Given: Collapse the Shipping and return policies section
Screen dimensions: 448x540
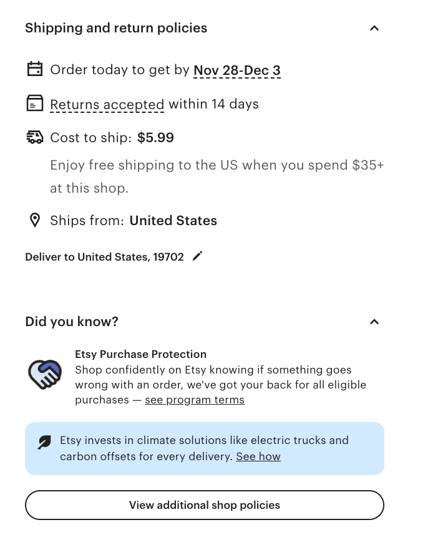Looking at the screenshot, I should pyautogui.click(x=374, y=28).
